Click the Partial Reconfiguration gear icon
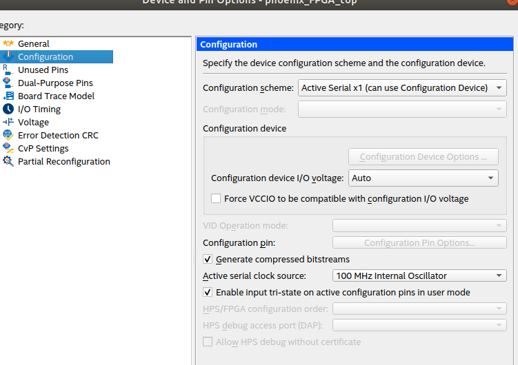This screenshot has height=365, width=518. [8, 161]
